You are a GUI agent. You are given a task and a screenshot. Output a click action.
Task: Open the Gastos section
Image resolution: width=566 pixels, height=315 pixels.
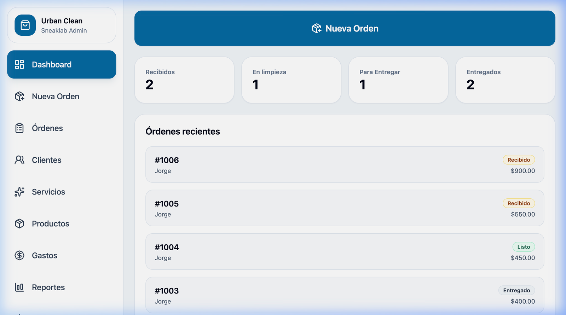click(x=62, y=255)
